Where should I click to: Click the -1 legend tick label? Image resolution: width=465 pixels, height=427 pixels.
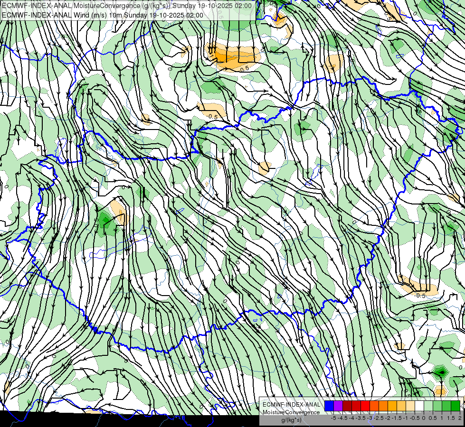[x=406, y=418]
